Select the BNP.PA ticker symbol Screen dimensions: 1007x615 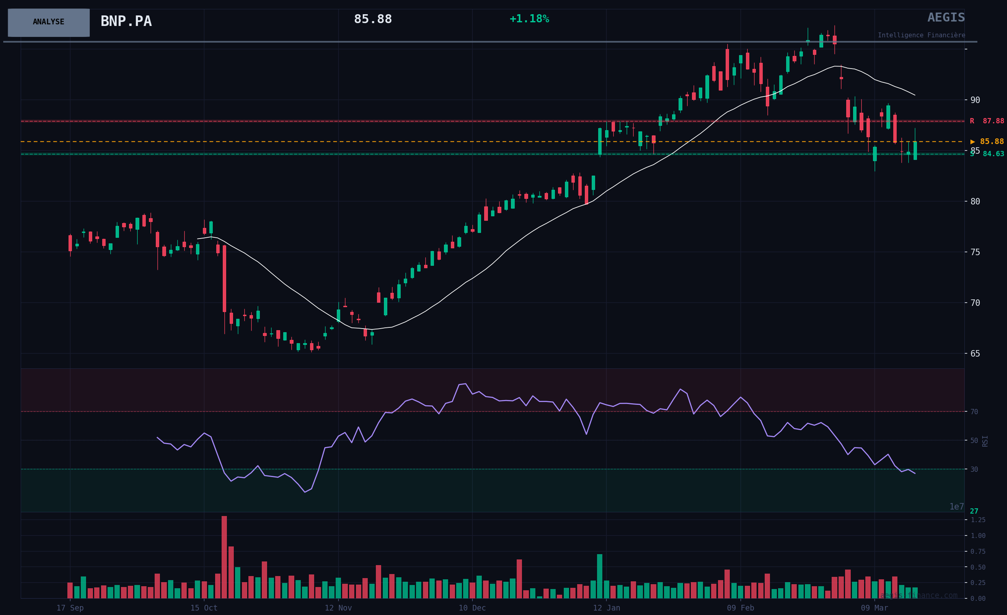[126, 22]
